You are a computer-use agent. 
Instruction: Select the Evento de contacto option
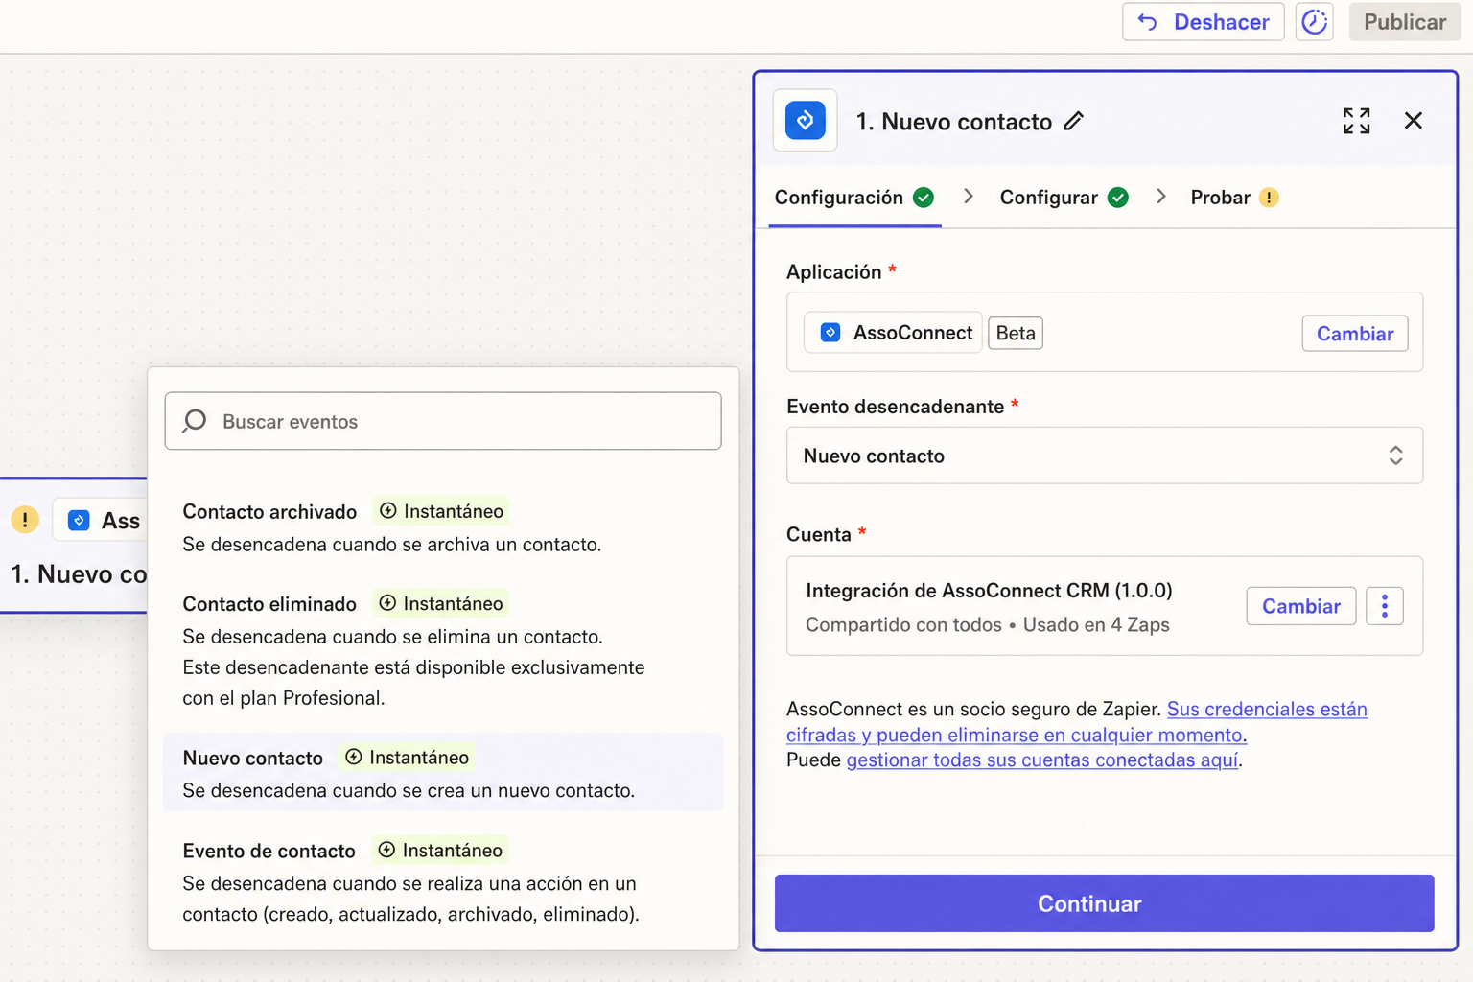coord(443,882)
